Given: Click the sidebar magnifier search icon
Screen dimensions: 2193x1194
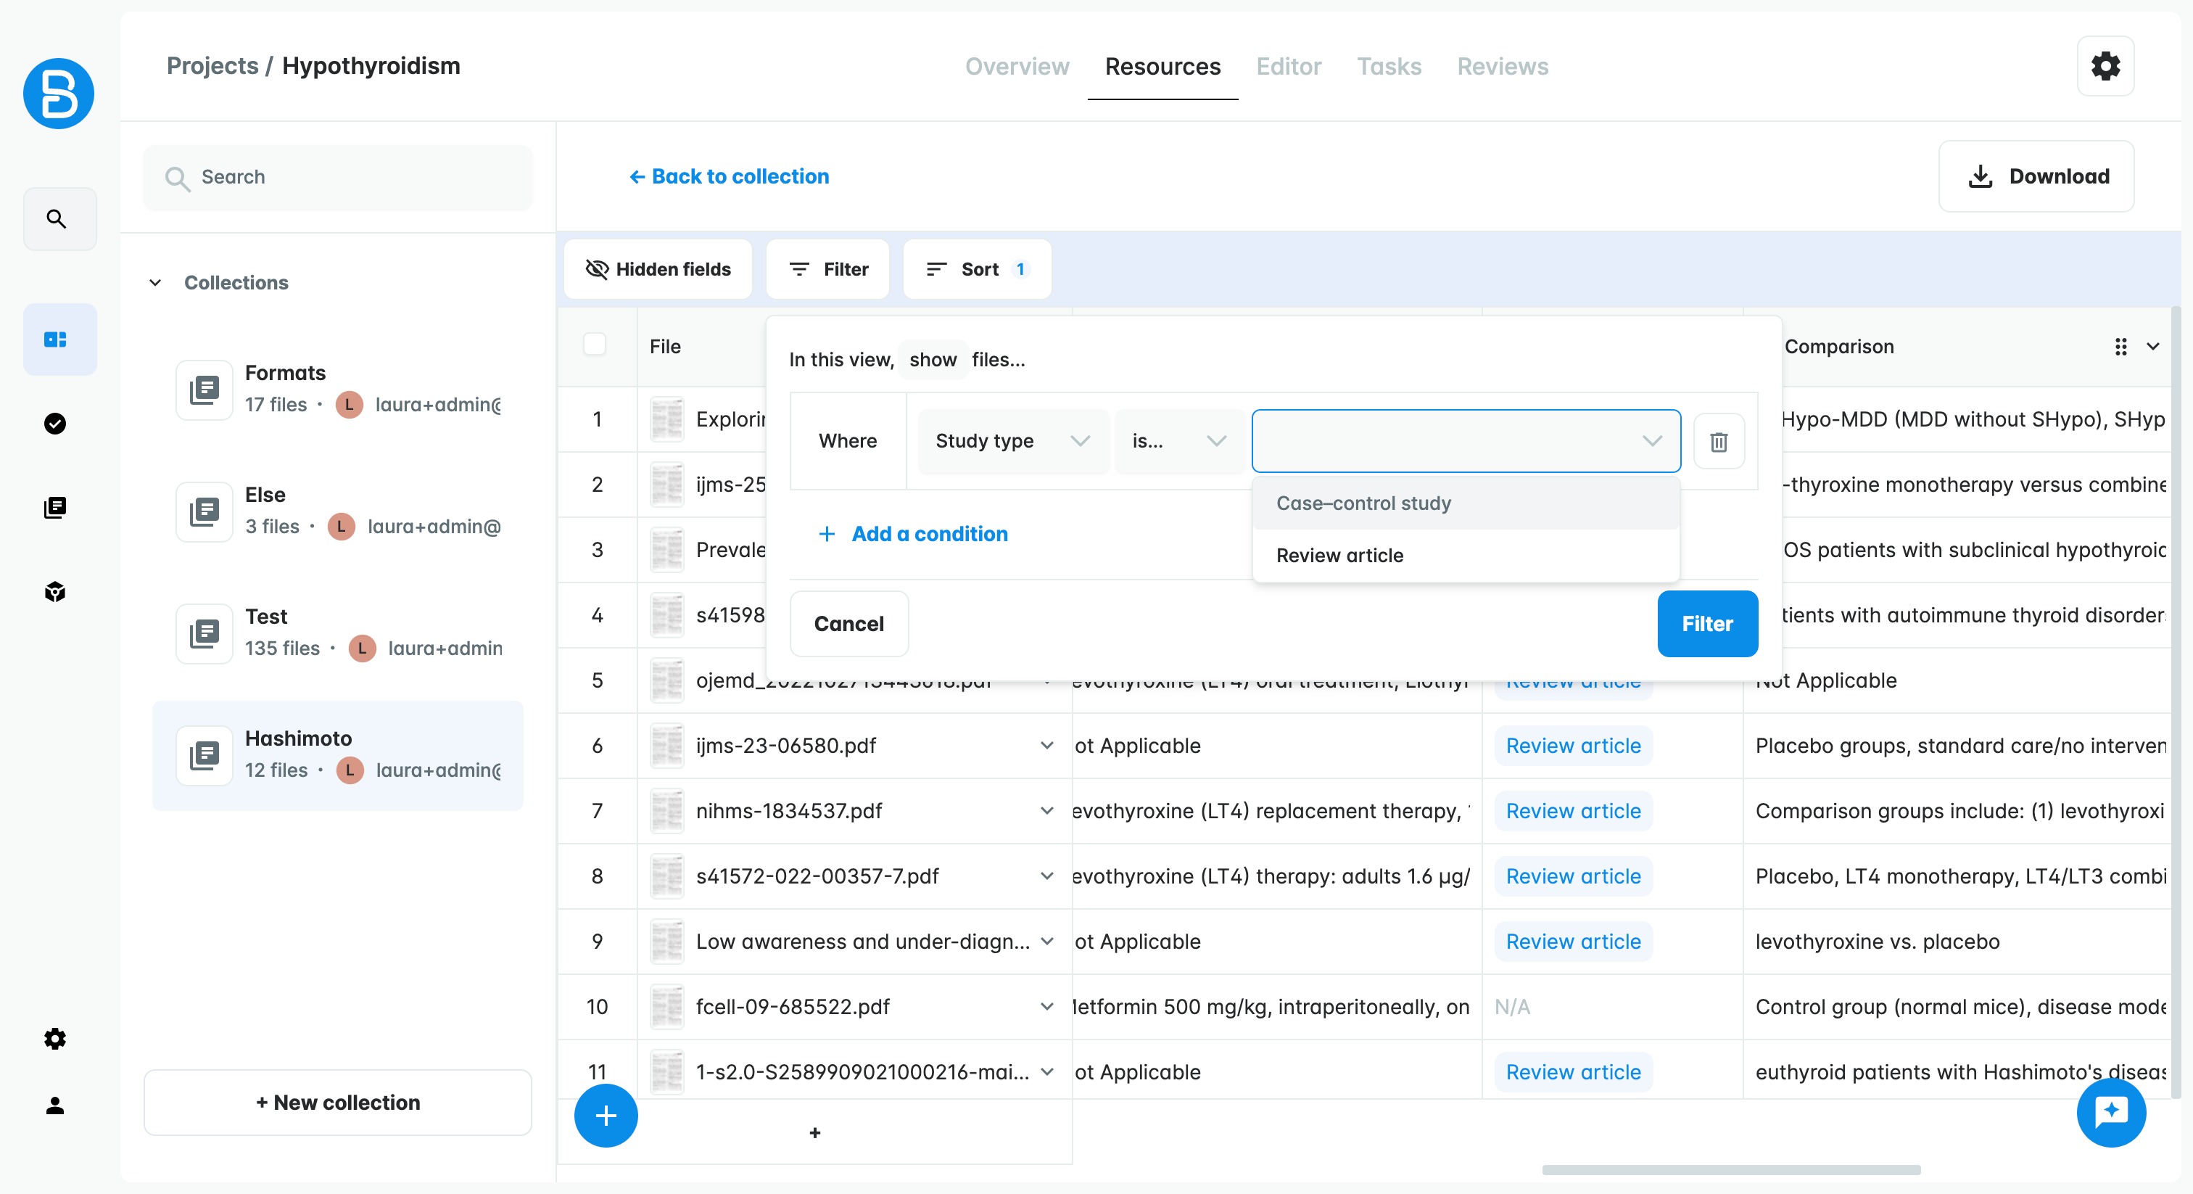Looking at the screenshot, I should pos(57,219).
